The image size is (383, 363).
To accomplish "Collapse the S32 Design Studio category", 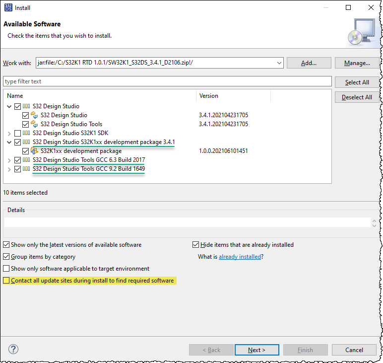I will tap(9, 106).
